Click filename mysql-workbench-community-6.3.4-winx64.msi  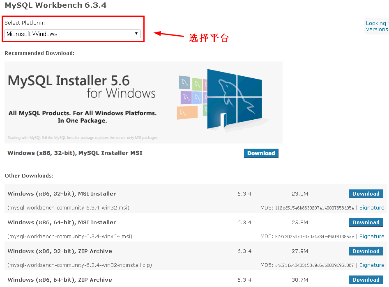70,237
